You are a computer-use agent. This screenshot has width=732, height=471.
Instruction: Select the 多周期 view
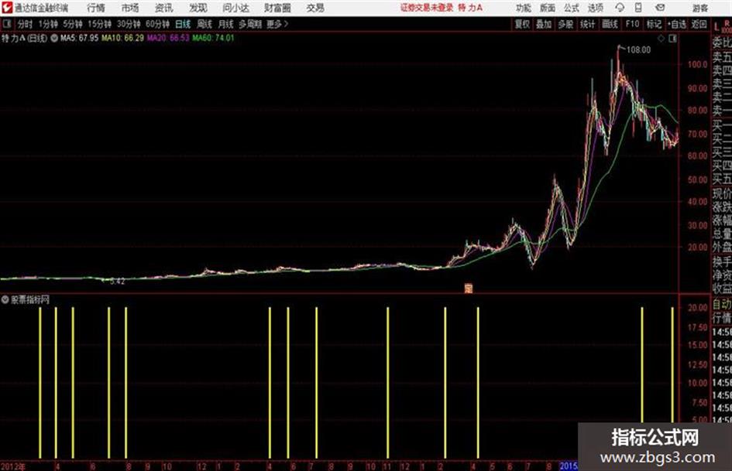(250, 24)
